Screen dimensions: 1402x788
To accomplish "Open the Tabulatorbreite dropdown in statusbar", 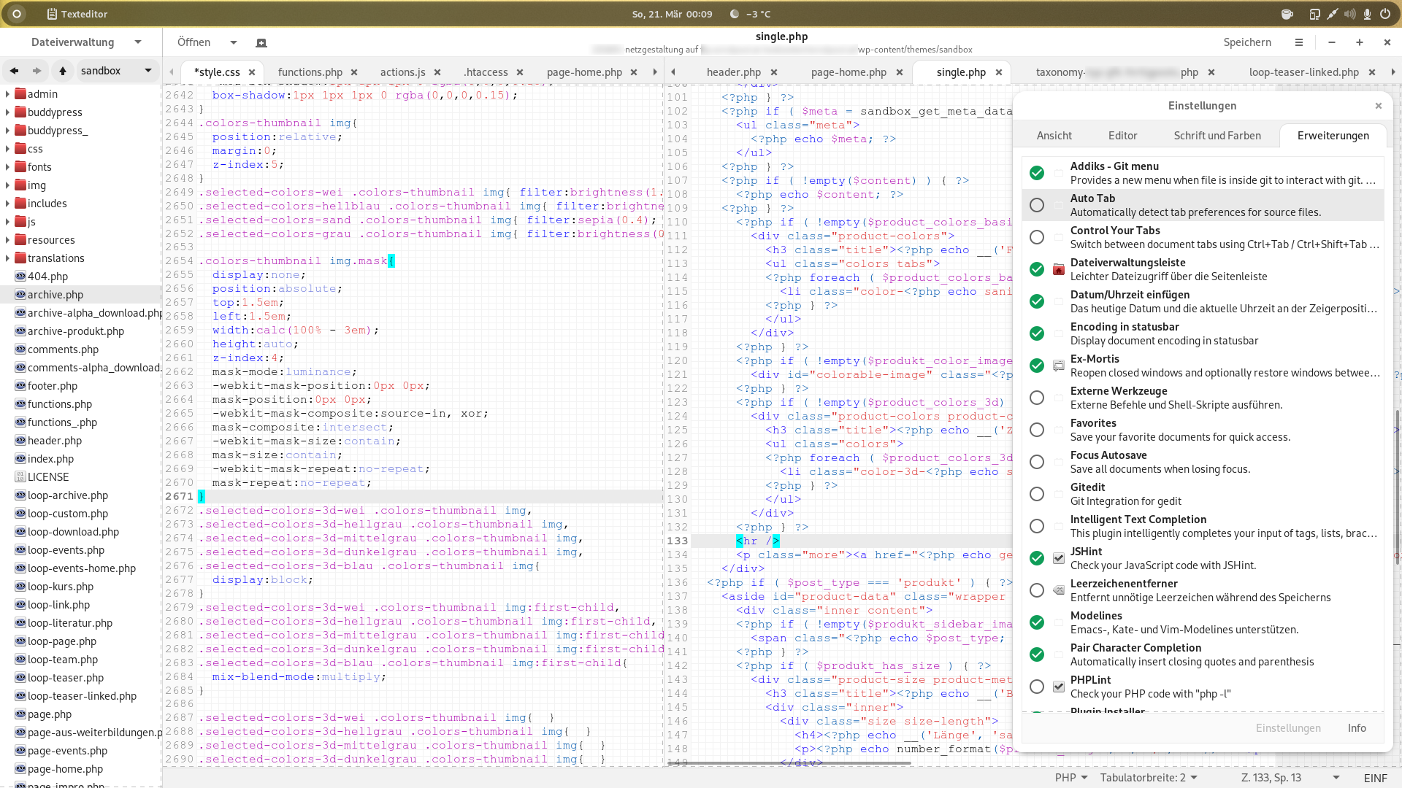I will [1149, 778].
